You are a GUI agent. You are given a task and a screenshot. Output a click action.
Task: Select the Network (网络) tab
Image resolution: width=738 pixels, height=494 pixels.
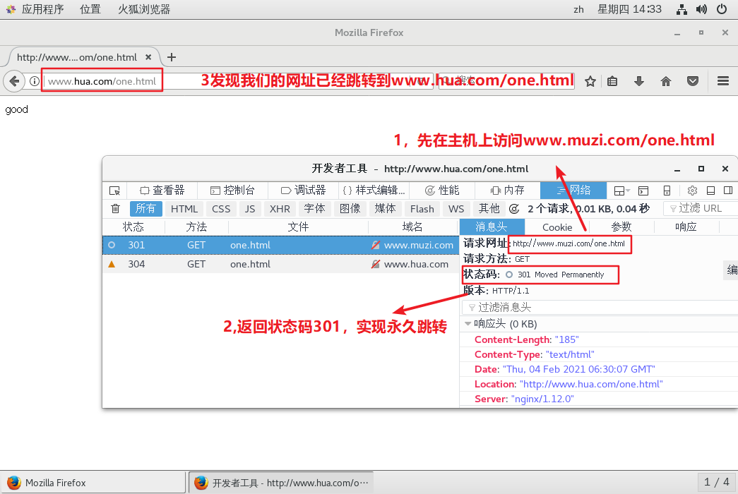pyautogui.click(x=573, y=190)
